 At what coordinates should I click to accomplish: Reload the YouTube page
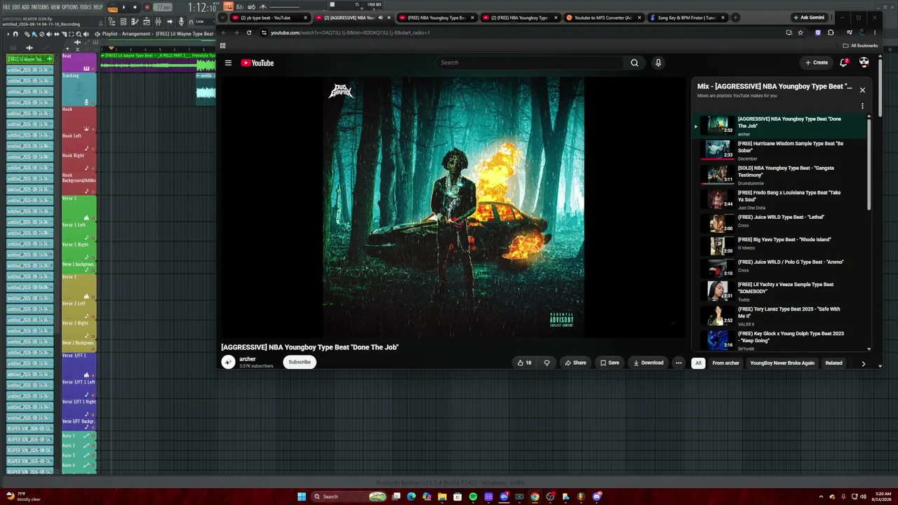(248, 32)
